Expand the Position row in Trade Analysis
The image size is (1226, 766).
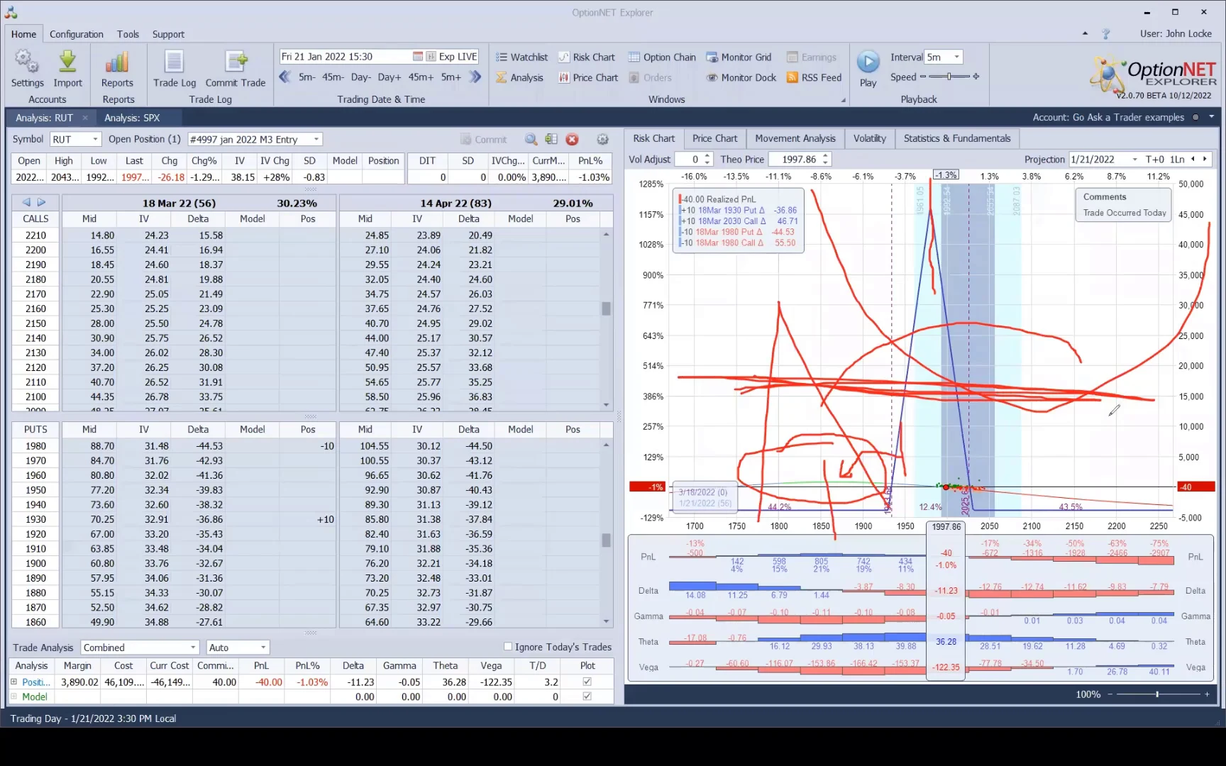point(13,682)
